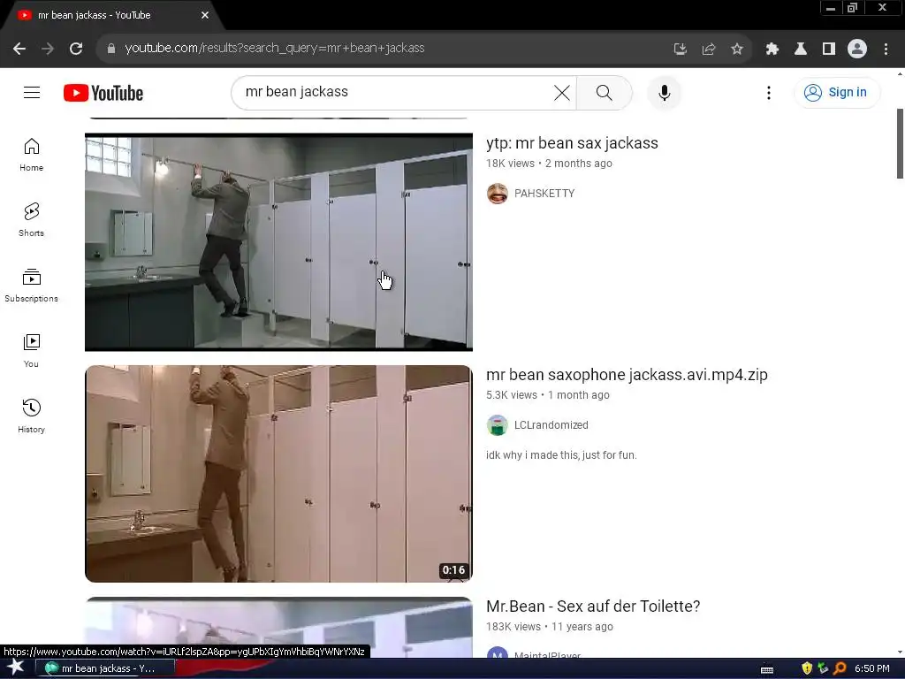
Task: Go to YouTube home via the logo
Action: [x=103, y=93]
